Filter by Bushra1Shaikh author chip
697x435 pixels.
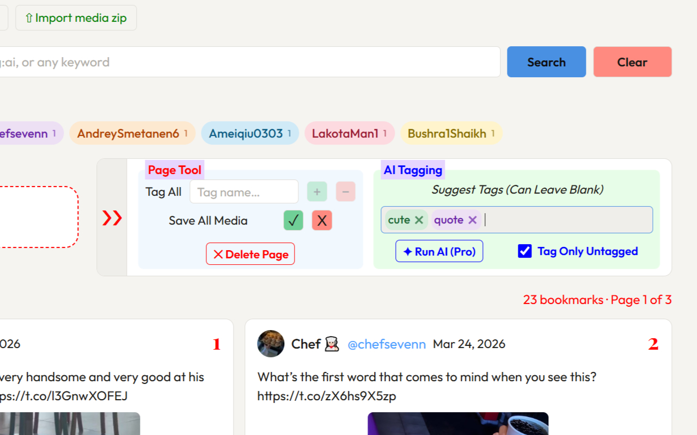[x=451, y=133]
